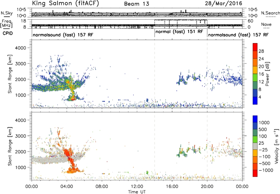Click the 'N.Sky' legend label
The height and width of the screenshot is (194, 280).
[x=7, y=13]
